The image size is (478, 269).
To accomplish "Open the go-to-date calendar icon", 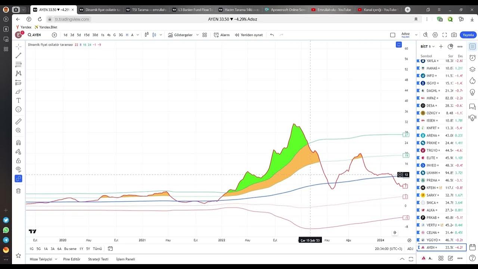I will (x=110, y=249).
